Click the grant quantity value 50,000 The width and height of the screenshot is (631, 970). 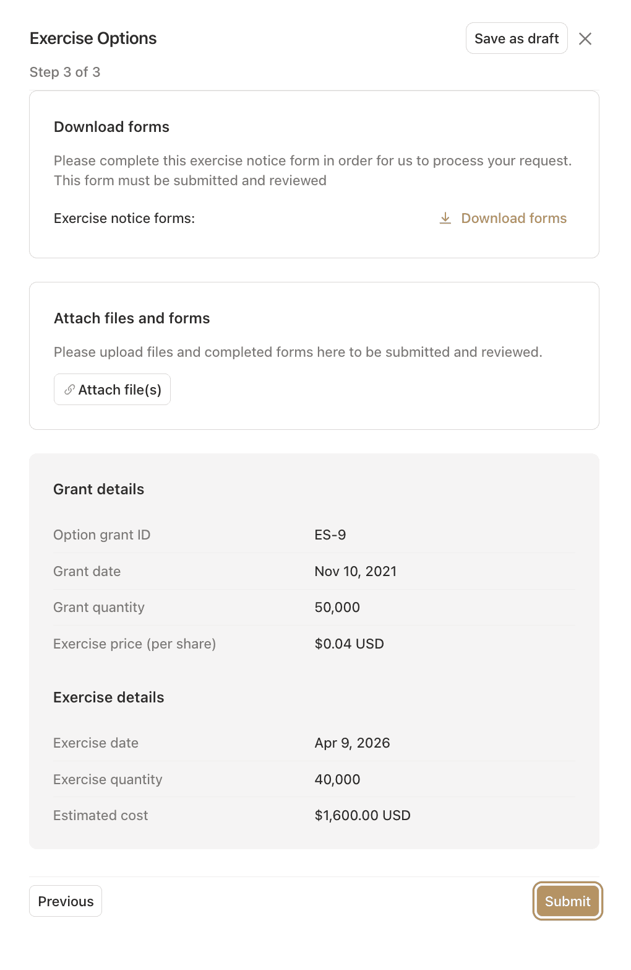337,607
